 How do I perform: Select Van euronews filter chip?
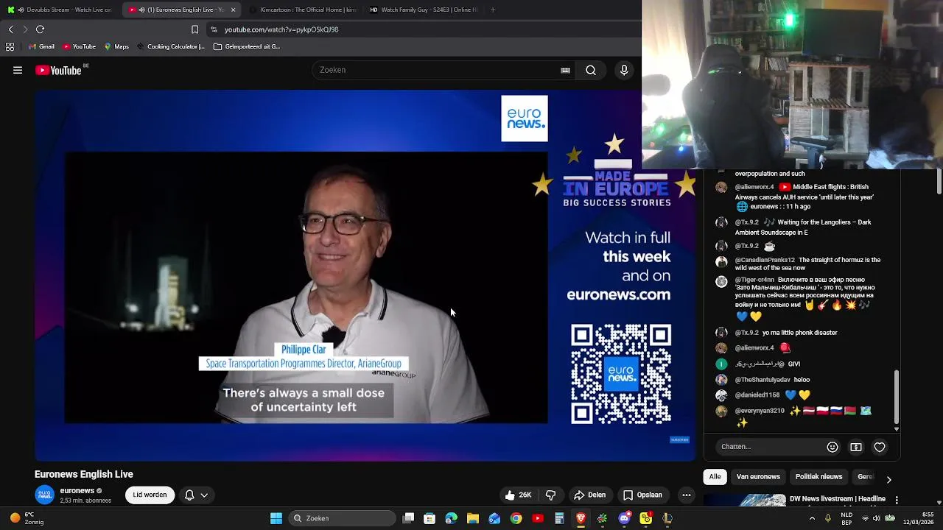point(758,477)
